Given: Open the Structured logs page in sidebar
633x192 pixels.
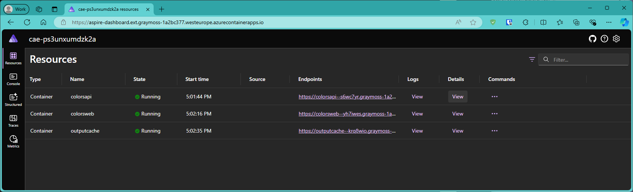Looking at the screenshot, I should pos(13,100).
